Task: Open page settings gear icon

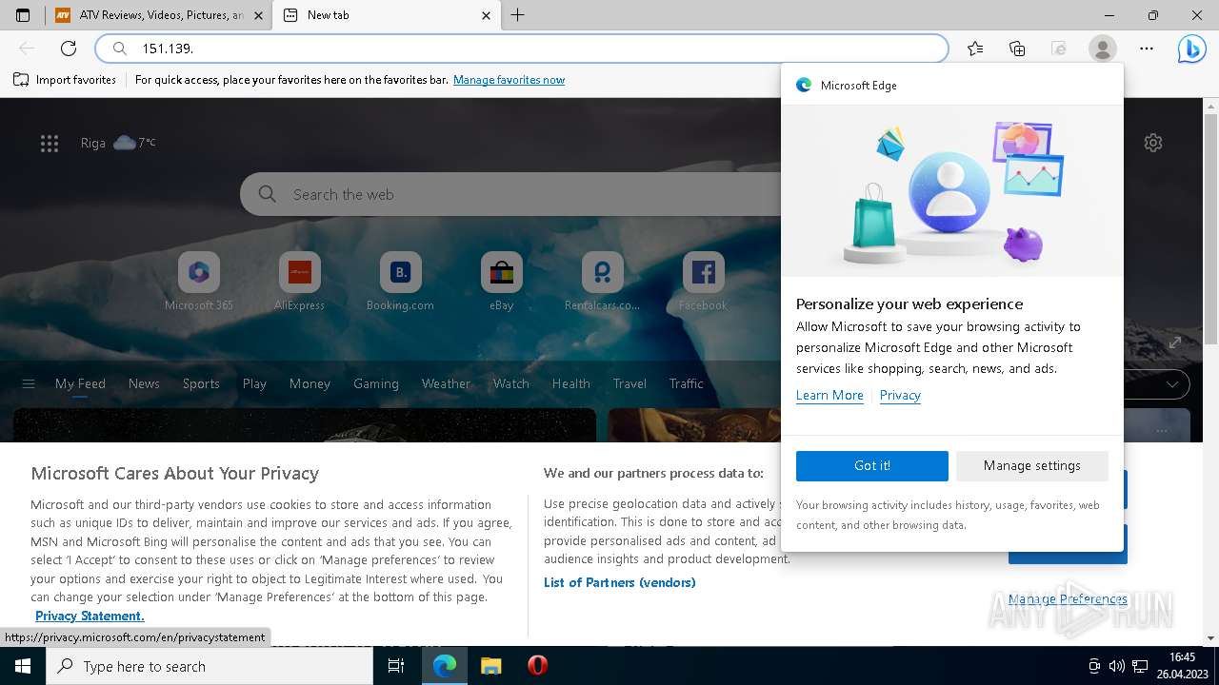Action: coord(1153,143)
